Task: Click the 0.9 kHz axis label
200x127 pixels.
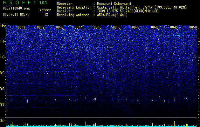Action: click(3, 73)
